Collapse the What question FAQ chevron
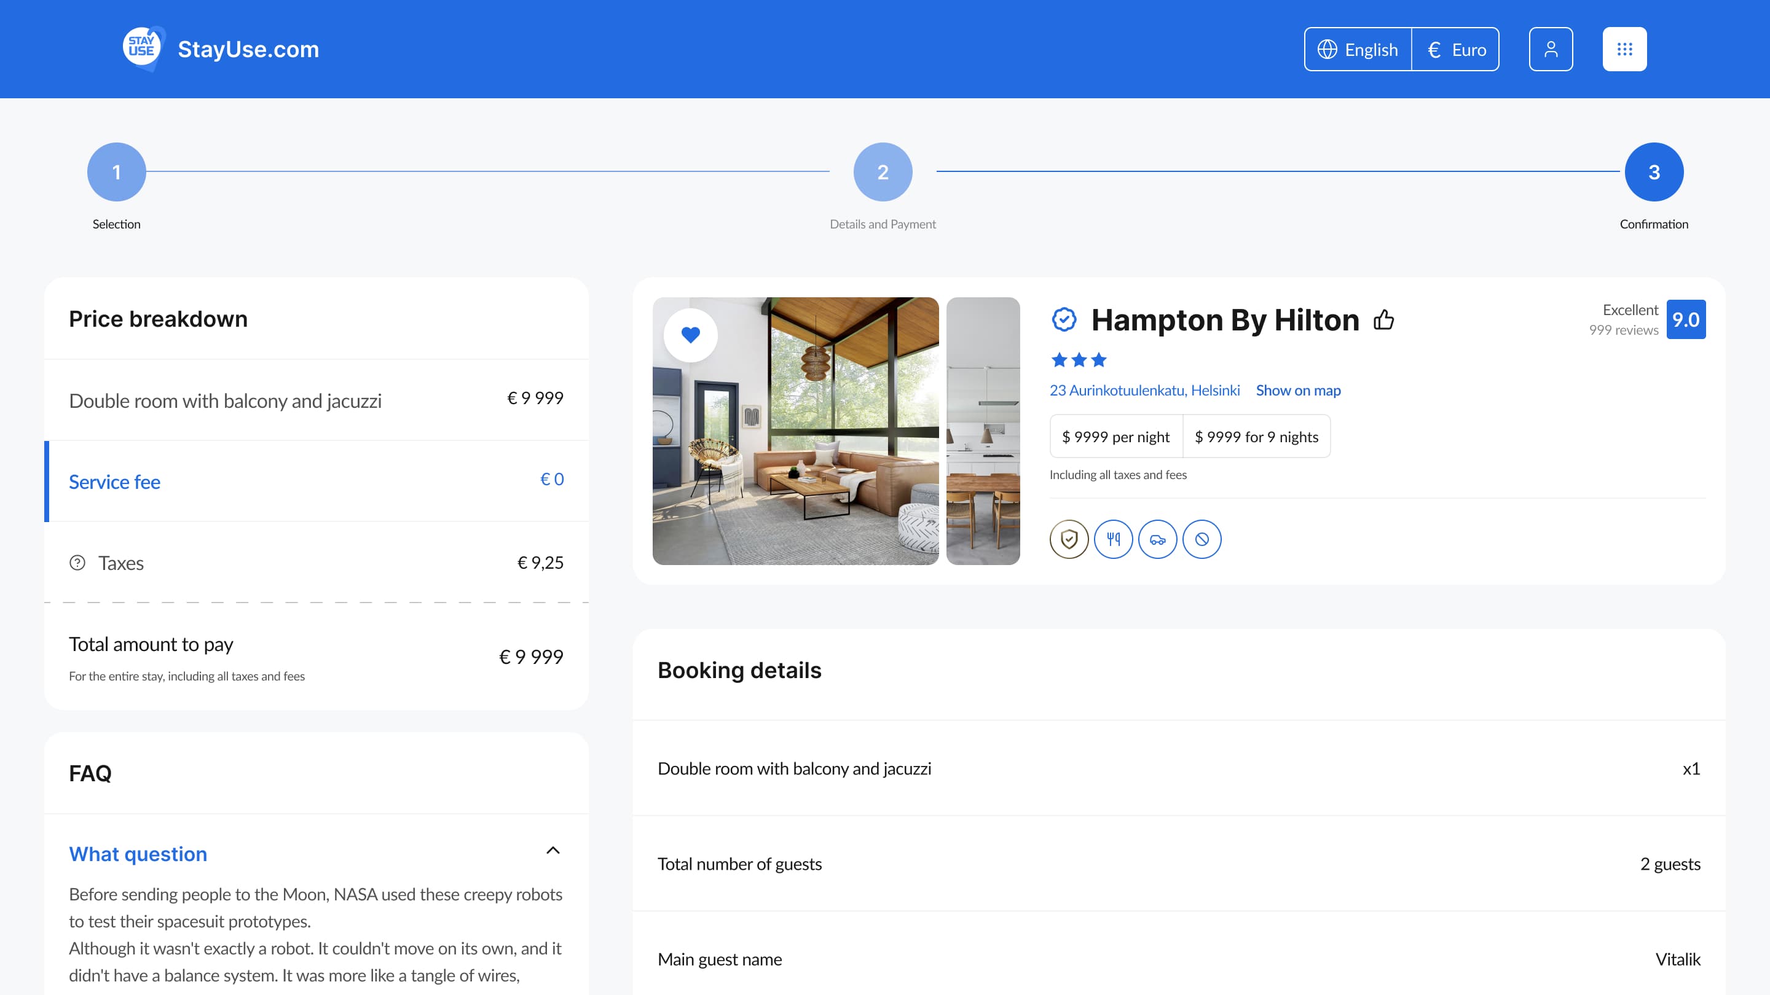This screenshot has width=1770, height=995. 553,850
